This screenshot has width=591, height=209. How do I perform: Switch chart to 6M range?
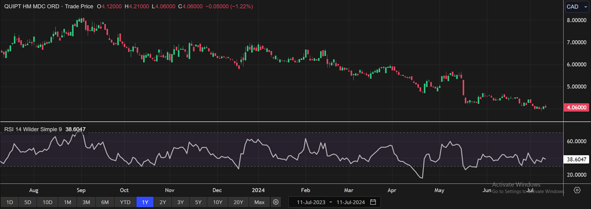105,202
